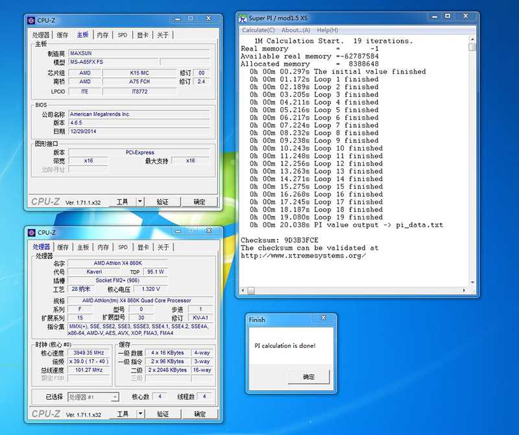This screenshot has height=435, width=519.
Task: Click 工具 button in bottom CPU-Z window
Action: tap(123, 414)
